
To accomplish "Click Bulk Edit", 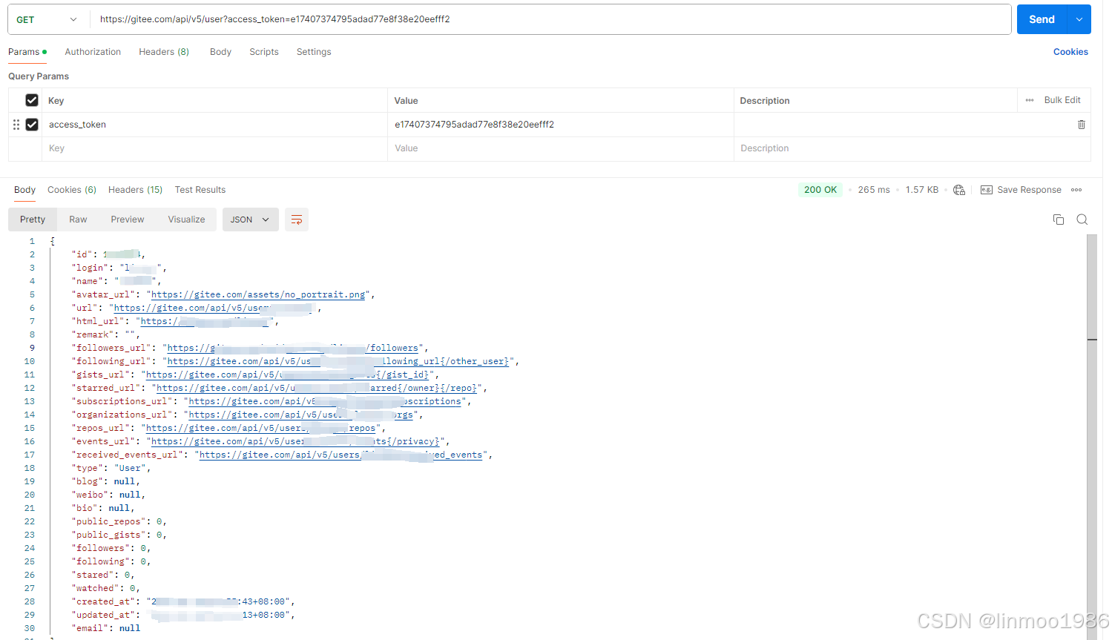I will point(1062,100).
